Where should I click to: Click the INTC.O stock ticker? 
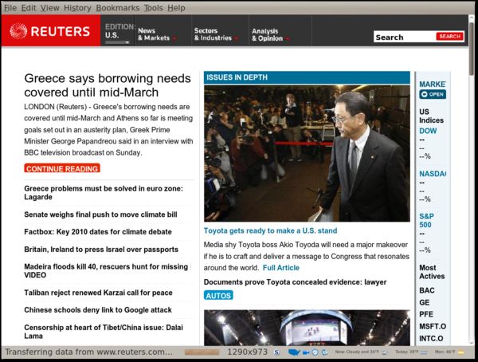(431, 338)
